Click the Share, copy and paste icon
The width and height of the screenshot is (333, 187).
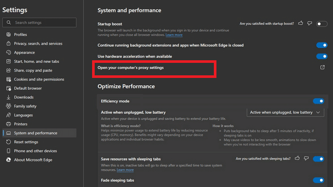[8, 70]
